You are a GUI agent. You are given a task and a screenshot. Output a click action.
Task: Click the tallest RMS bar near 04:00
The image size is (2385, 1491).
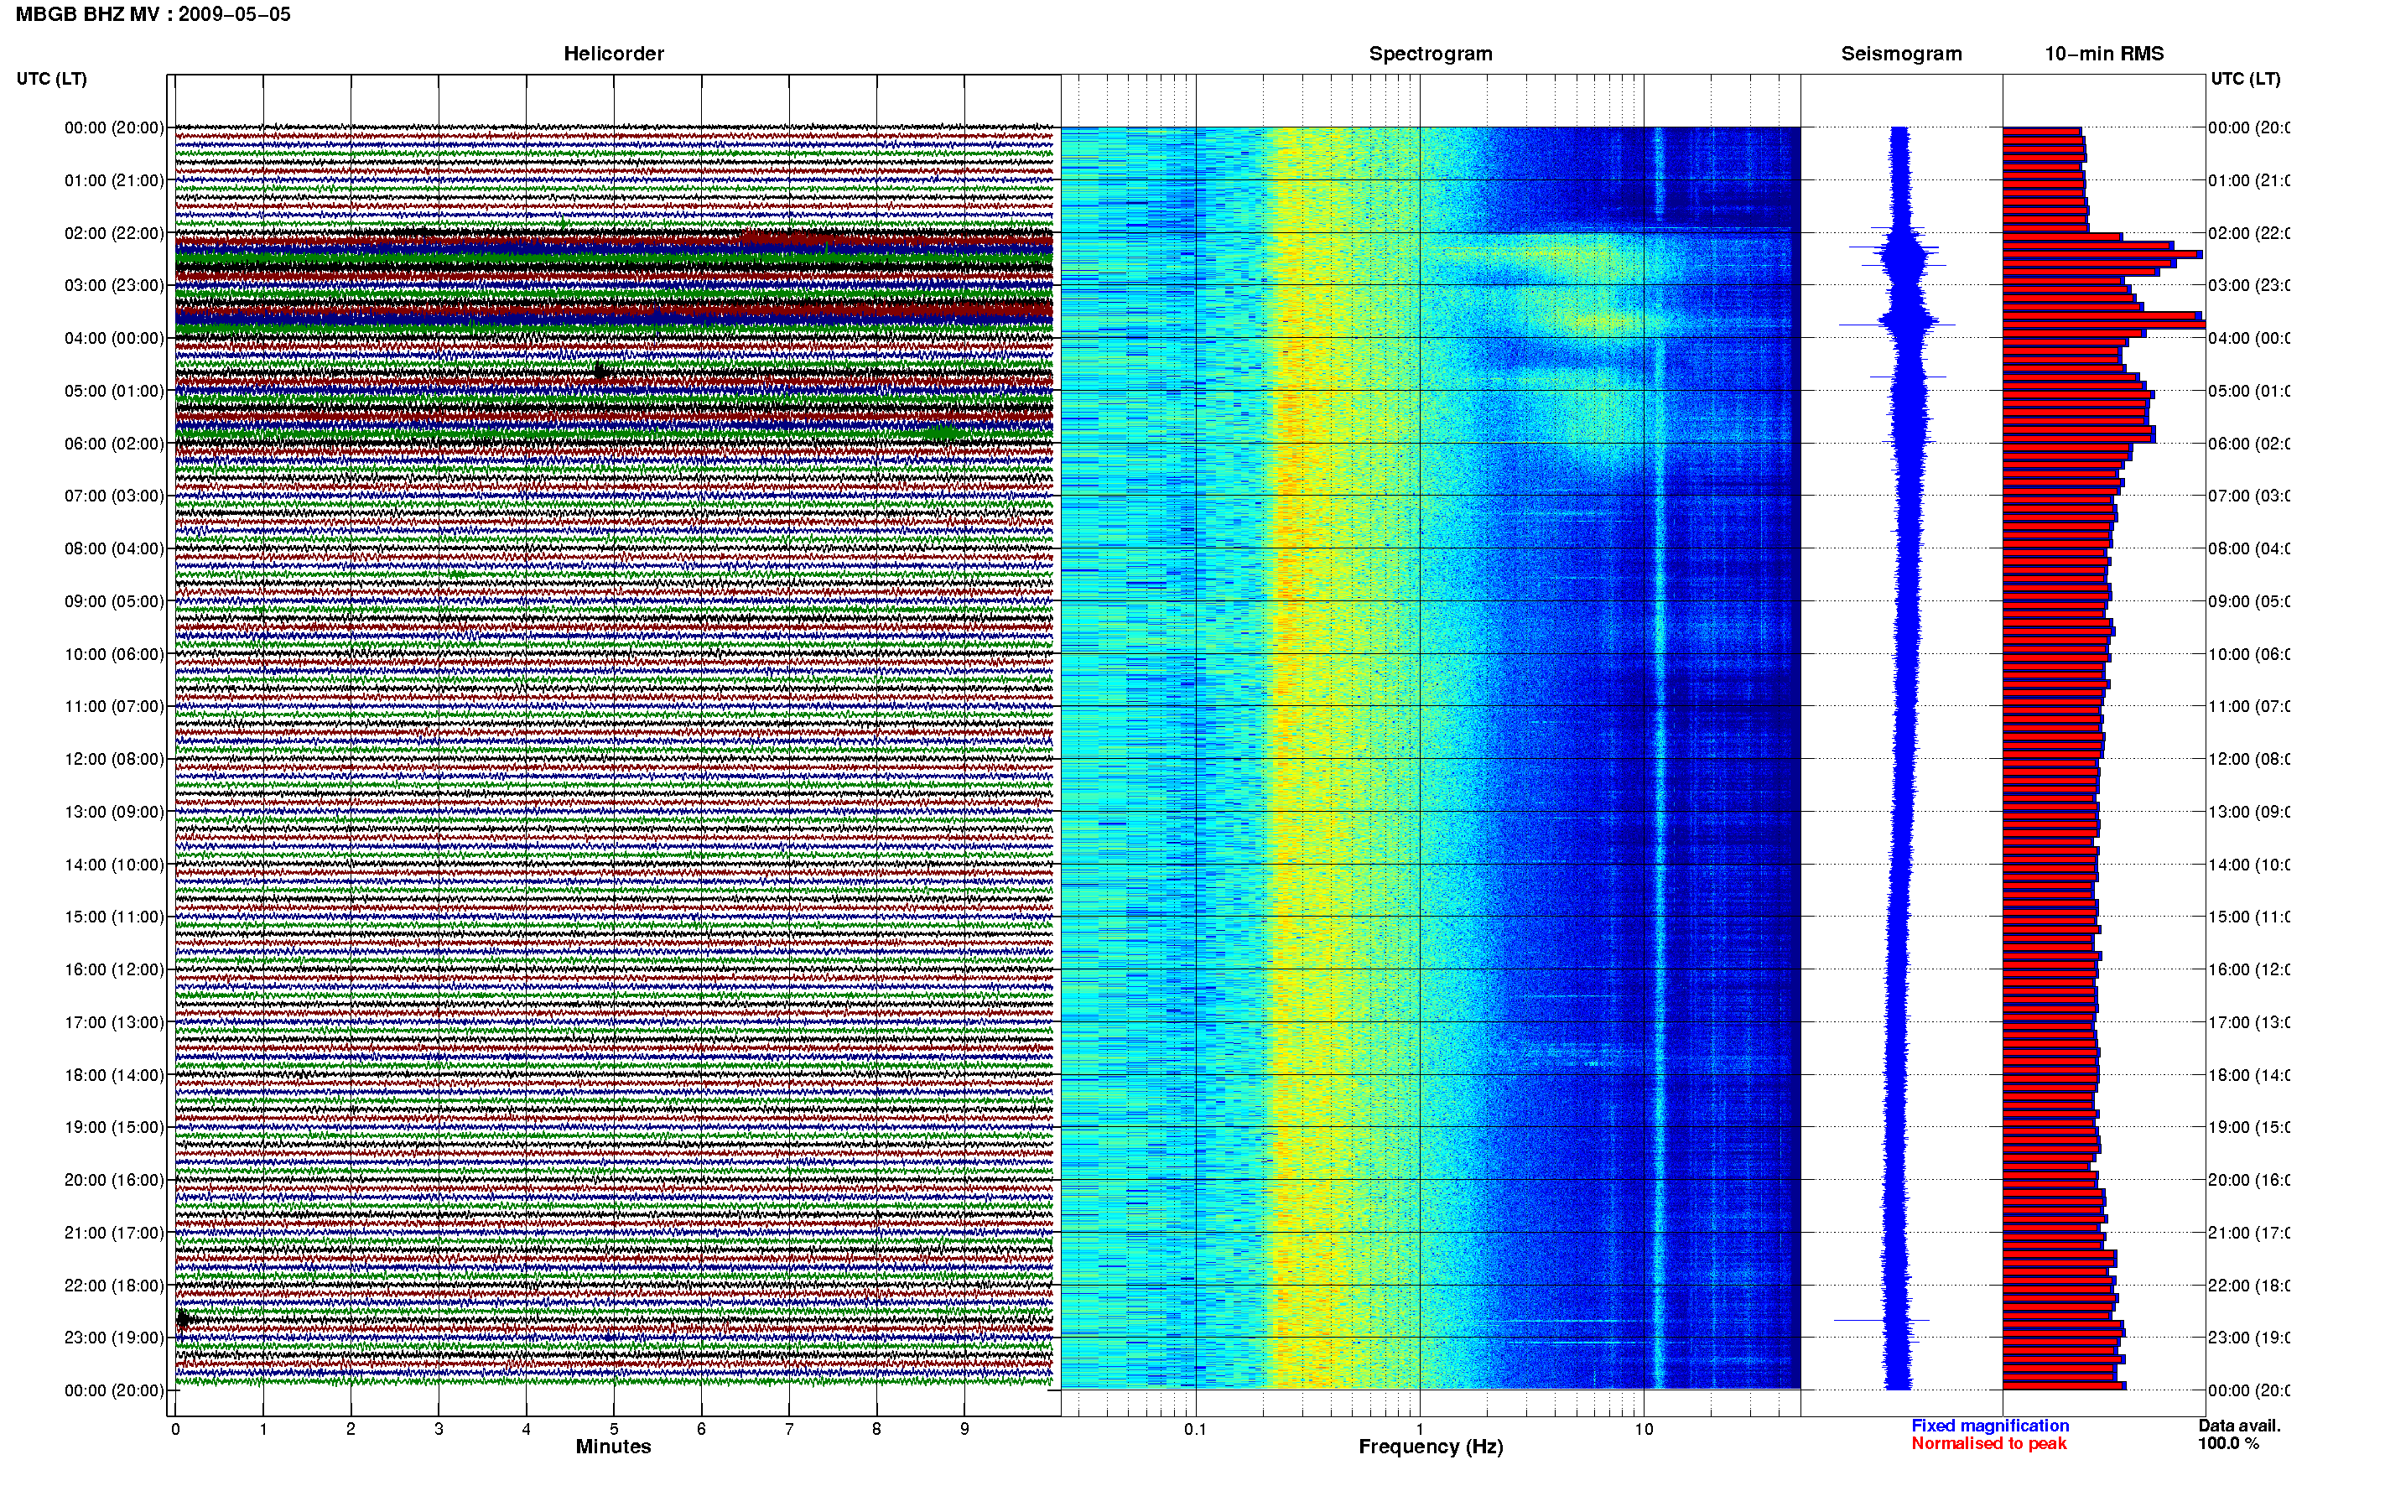click(2104, 325)
